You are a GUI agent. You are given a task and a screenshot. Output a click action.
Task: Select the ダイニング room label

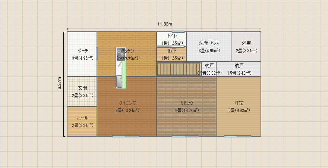pyautogui.click(x=127, y=103)
